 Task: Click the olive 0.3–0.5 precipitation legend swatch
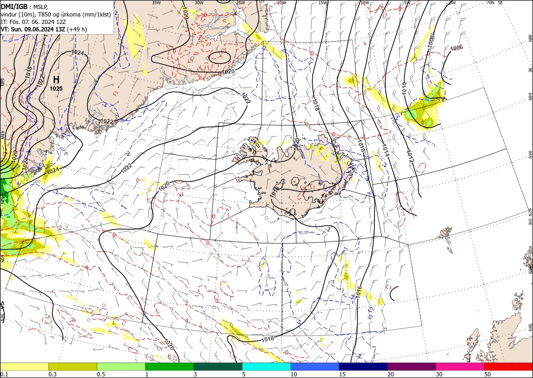tap(72, 366)
